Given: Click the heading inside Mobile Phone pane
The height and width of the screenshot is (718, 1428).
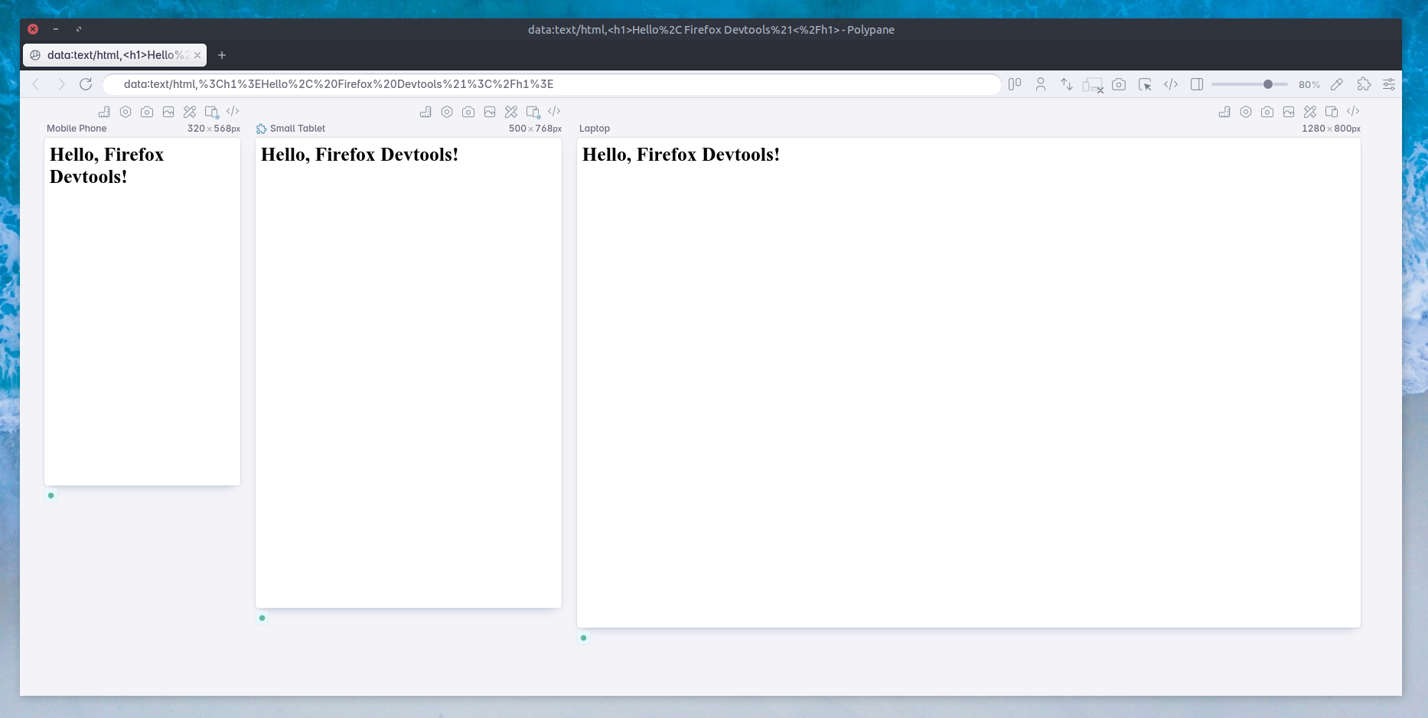Looking at the screenshot, I should click(x=107, y=165).
